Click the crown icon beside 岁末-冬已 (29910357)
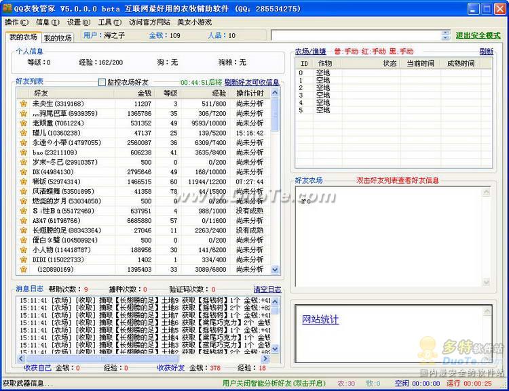The height and width of the screenshot is (391, 509). point(23,162)
